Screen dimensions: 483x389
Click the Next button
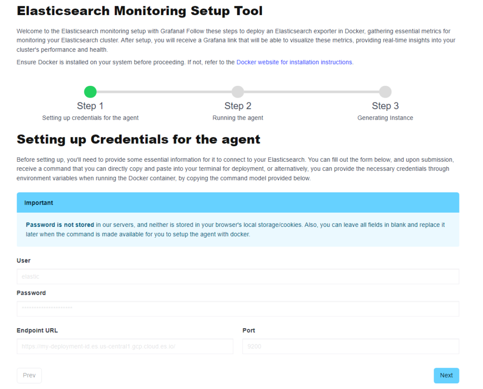(x=446, y=375)
